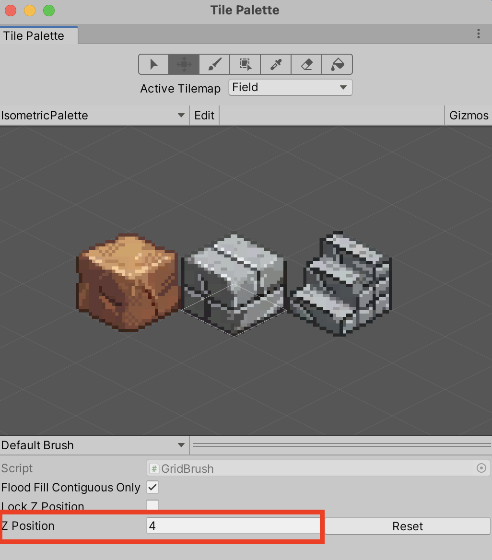Select the grey stone block tile
Viewport: 492px width, 560px height.
click(234, 284)
